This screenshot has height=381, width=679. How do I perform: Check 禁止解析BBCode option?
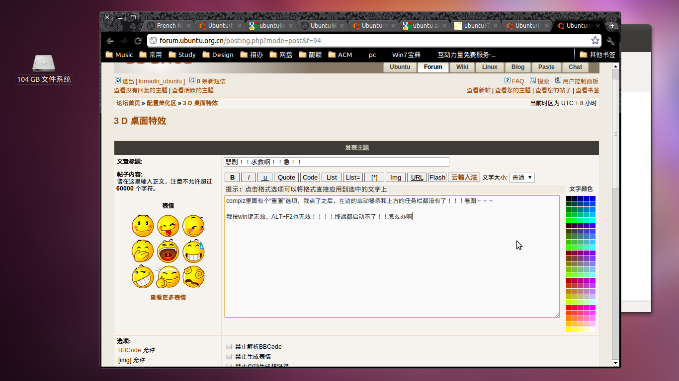(x=229, y=347)
